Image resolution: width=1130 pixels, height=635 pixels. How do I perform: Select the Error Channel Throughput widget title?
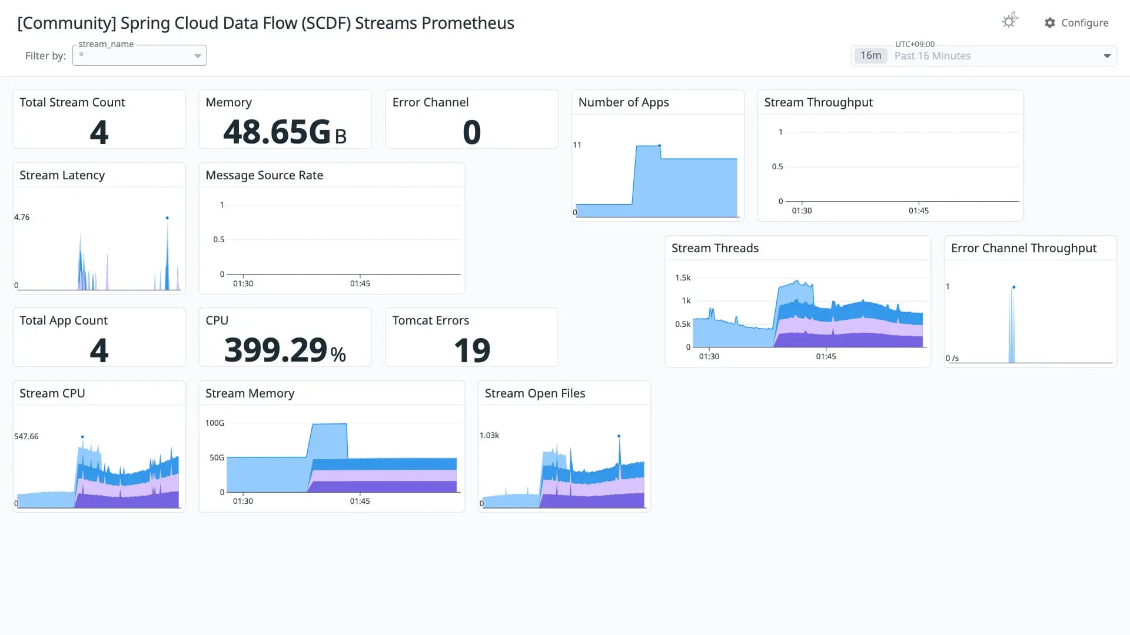(1023, 248)
